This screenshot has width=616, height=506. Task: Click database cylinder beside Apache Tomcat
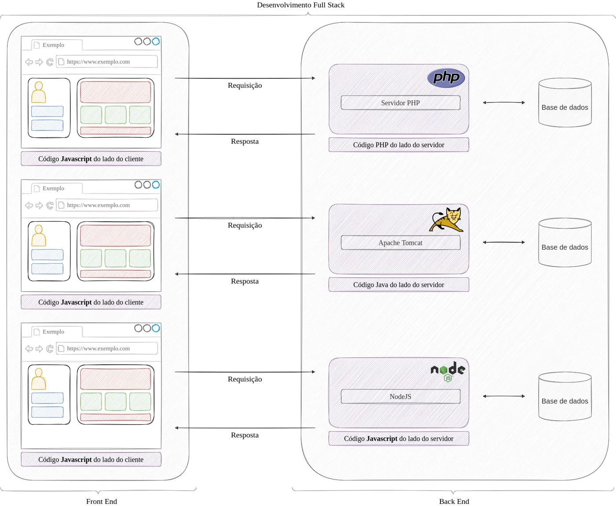565,242
